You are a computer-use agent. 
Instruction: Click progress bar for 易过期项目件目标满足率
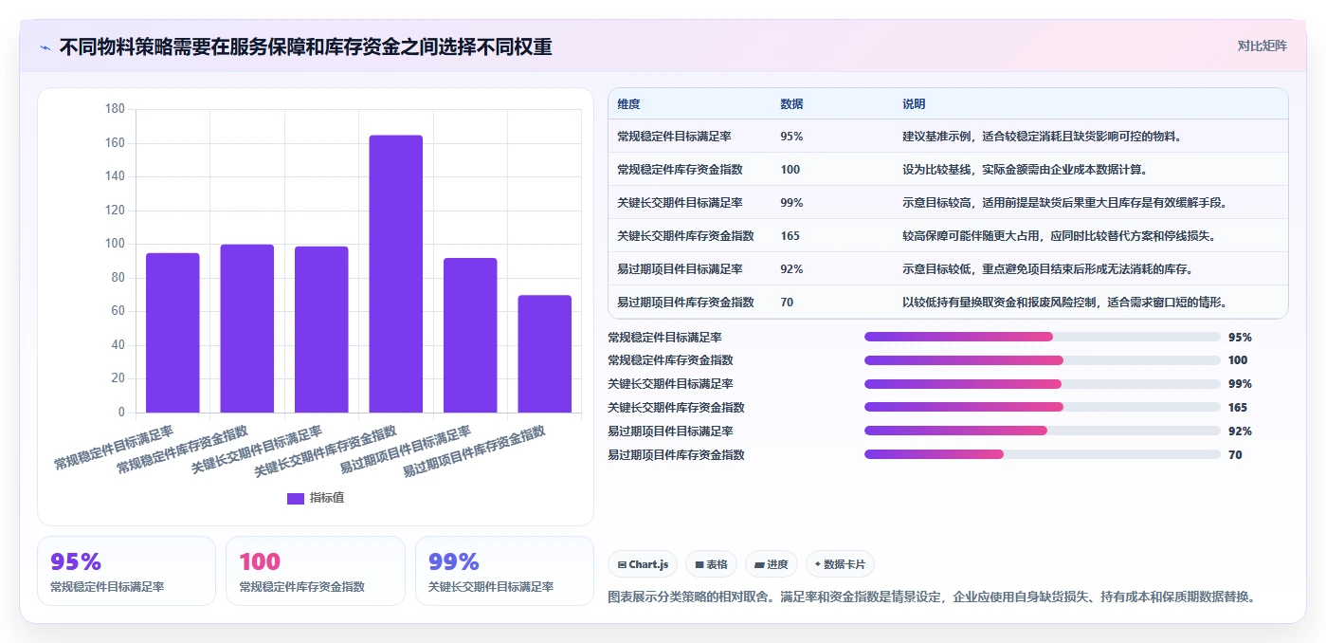point(1042,431)
